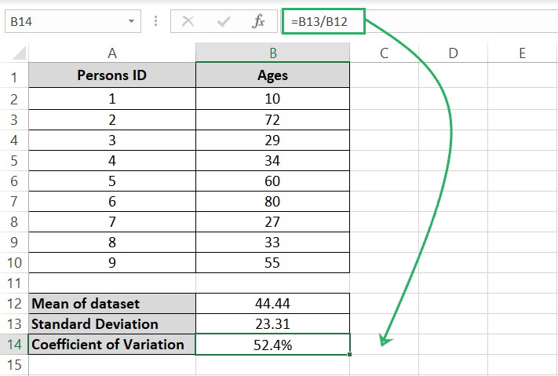
Task: Click the Mean of dataset label cell
Action: 112,303
